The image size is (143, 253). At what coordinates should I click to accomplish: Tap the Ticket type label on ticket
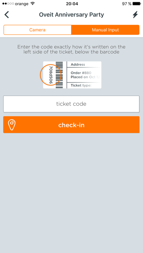pos(81,85)
